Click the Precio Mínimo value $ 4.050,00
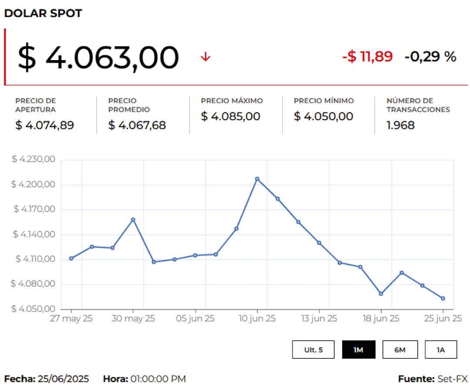Viewport: 470px width, 392px height. click(323, 116)
